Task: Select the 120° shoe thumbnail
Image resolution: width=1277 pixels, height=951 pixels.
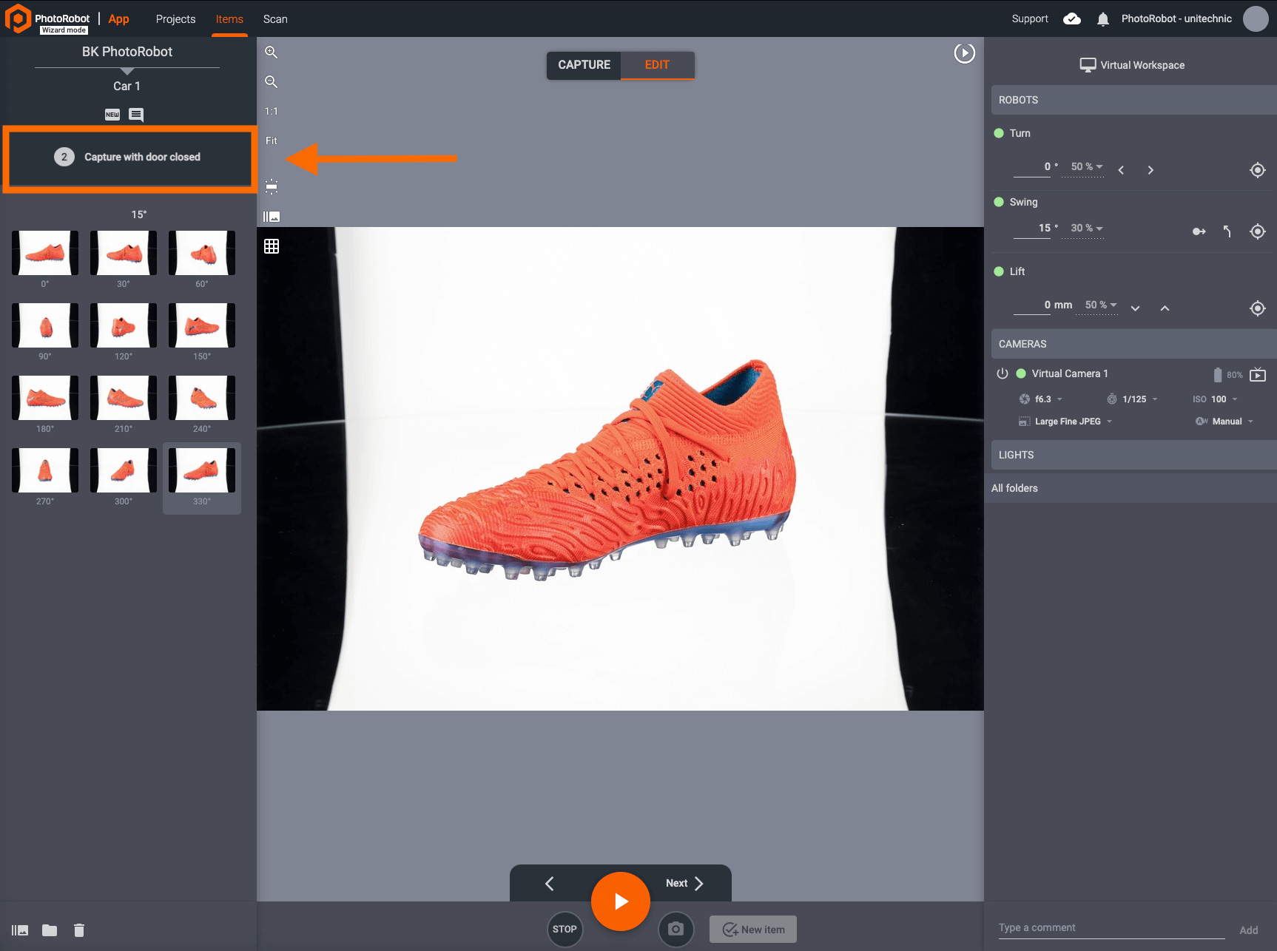Action: 124,325
